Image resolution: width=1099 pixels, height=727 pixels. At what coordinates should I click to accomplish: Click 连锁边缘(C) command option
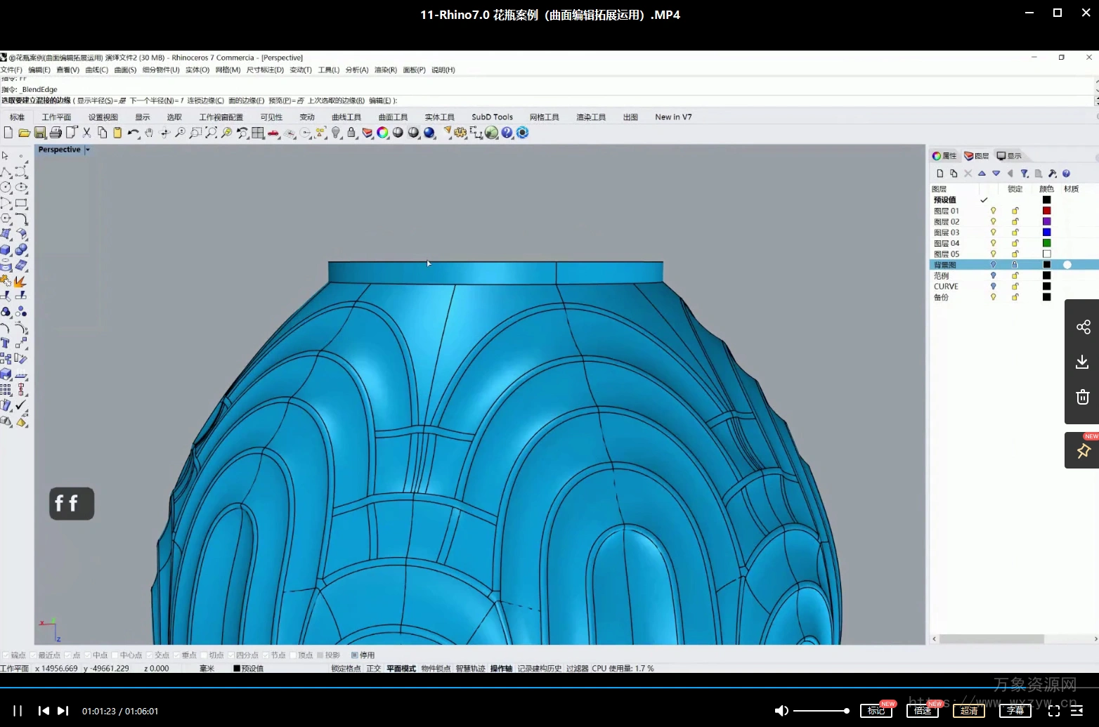205,100
